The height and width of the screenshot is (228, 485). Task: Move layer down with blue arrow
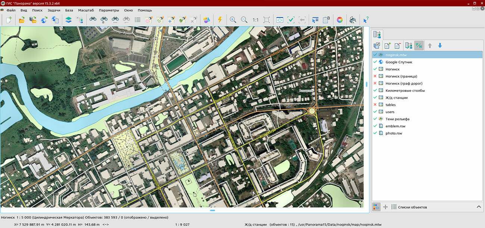[x=440, y=46]
